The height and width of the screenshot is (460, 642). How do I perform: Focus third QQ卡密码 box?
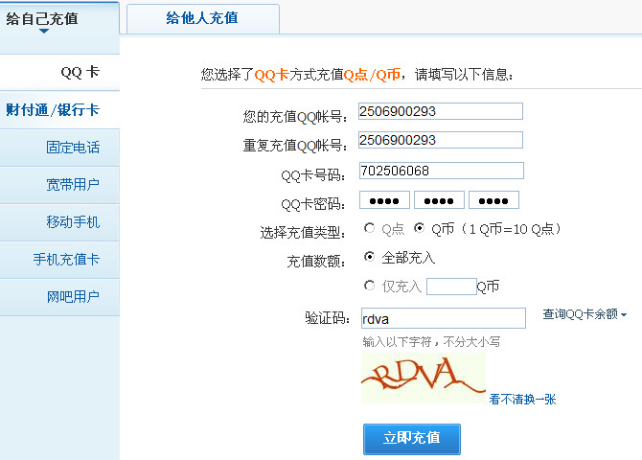coord(493,200)
